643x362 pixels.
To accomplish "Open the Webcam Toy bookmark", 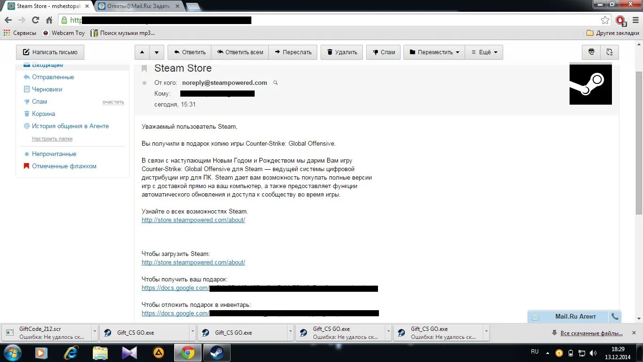I will coord(64,33).
